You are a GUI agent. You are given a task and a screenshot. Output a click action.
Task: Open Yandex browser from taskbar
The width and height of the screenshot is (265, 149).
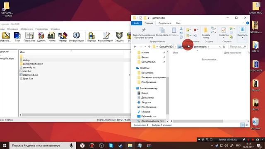(82, 145)
